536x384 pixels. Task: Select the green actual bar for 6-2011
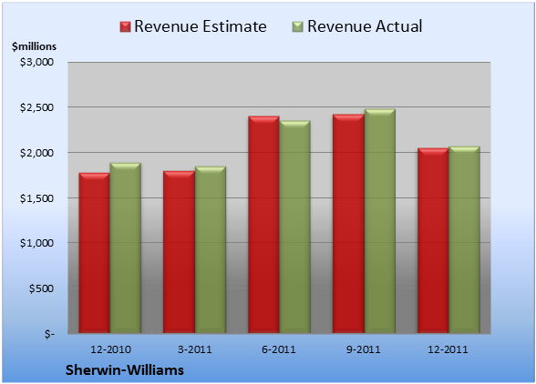[x=294, y=227]
